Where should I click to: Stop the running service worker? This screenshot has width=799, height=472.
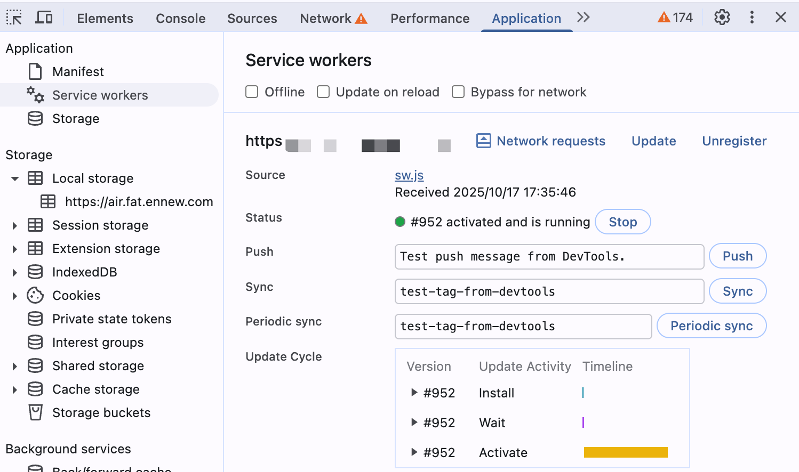[x=622, y=222]
